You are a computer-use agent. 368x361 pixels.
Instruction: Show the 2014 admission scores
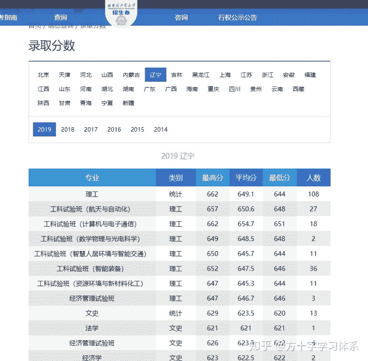[160, 130]
